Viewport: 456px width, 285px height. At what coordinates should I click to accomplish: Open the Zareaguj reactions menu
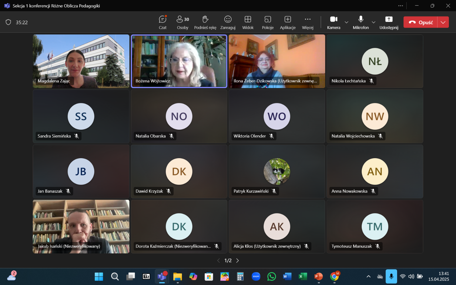click(228, 22)
